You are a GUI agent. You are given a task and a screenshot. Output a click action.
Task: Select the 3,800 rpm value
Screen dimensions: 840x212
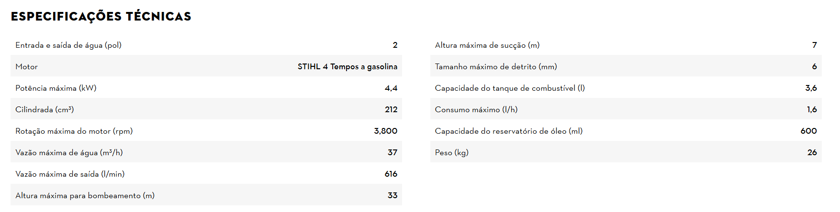pos(385,131)
